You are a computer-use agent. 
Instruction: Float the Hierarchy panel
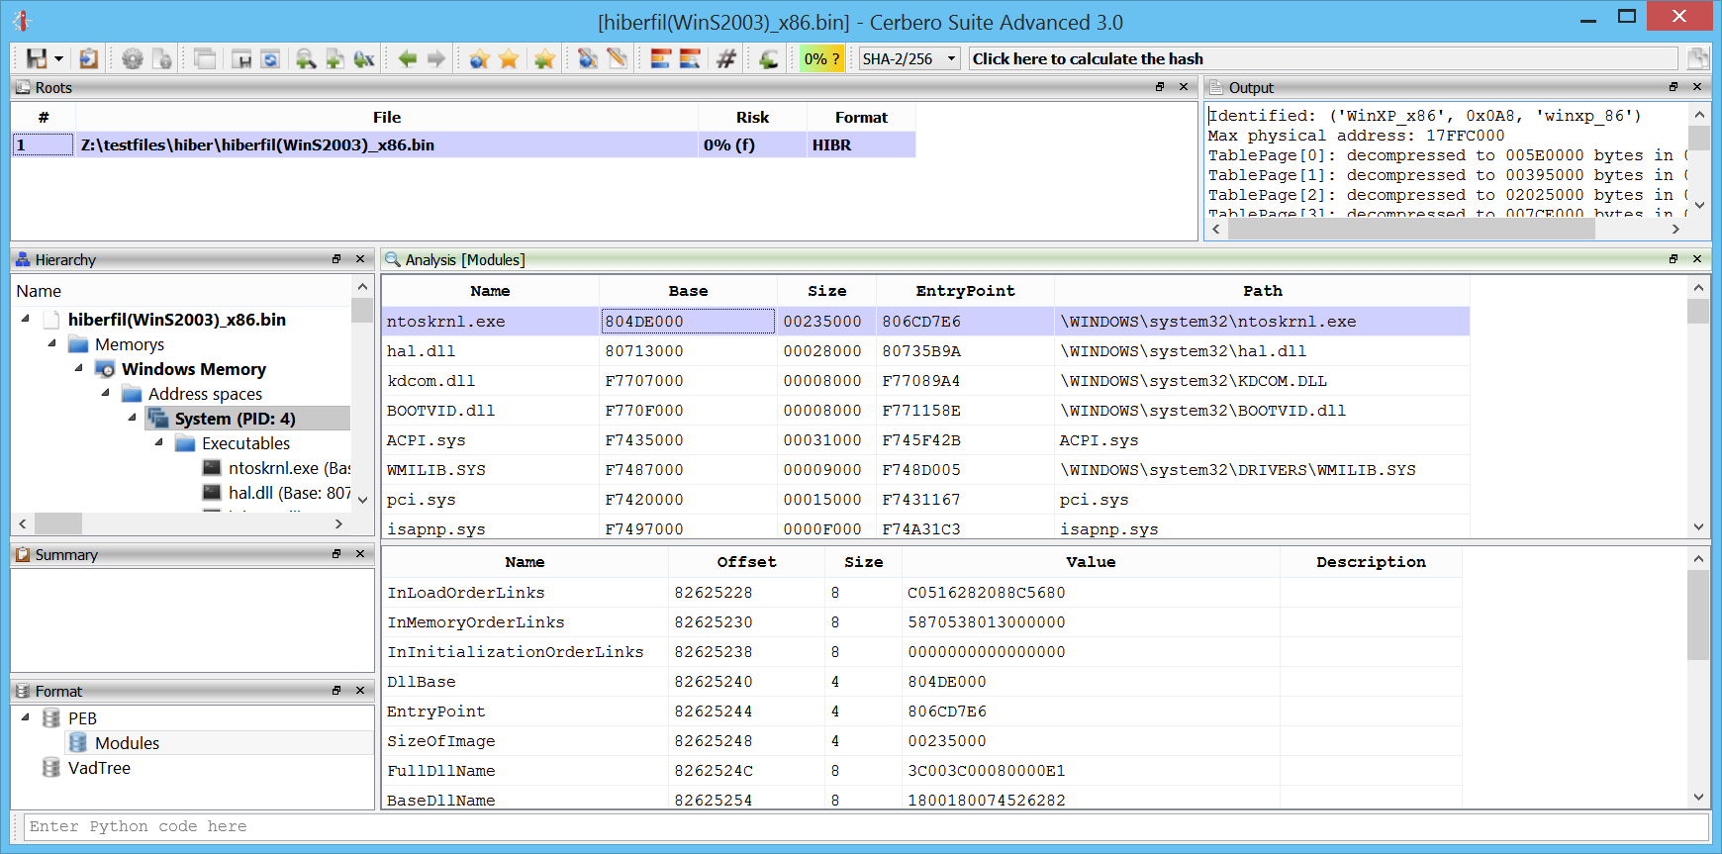336,259
